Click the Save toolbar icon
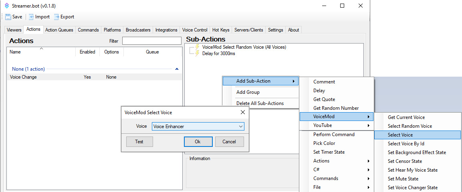The width and height of the screenshot is (462, 192). click(8, 17)
